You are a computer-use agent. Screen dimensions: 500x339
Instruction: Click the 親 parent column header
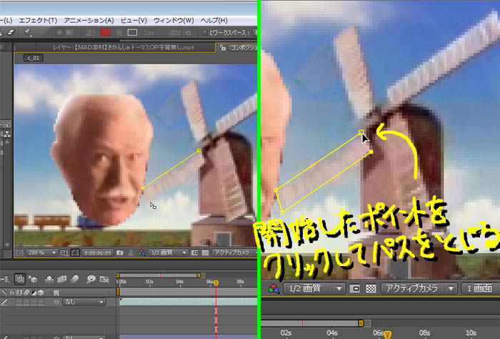tap(56, 293)
